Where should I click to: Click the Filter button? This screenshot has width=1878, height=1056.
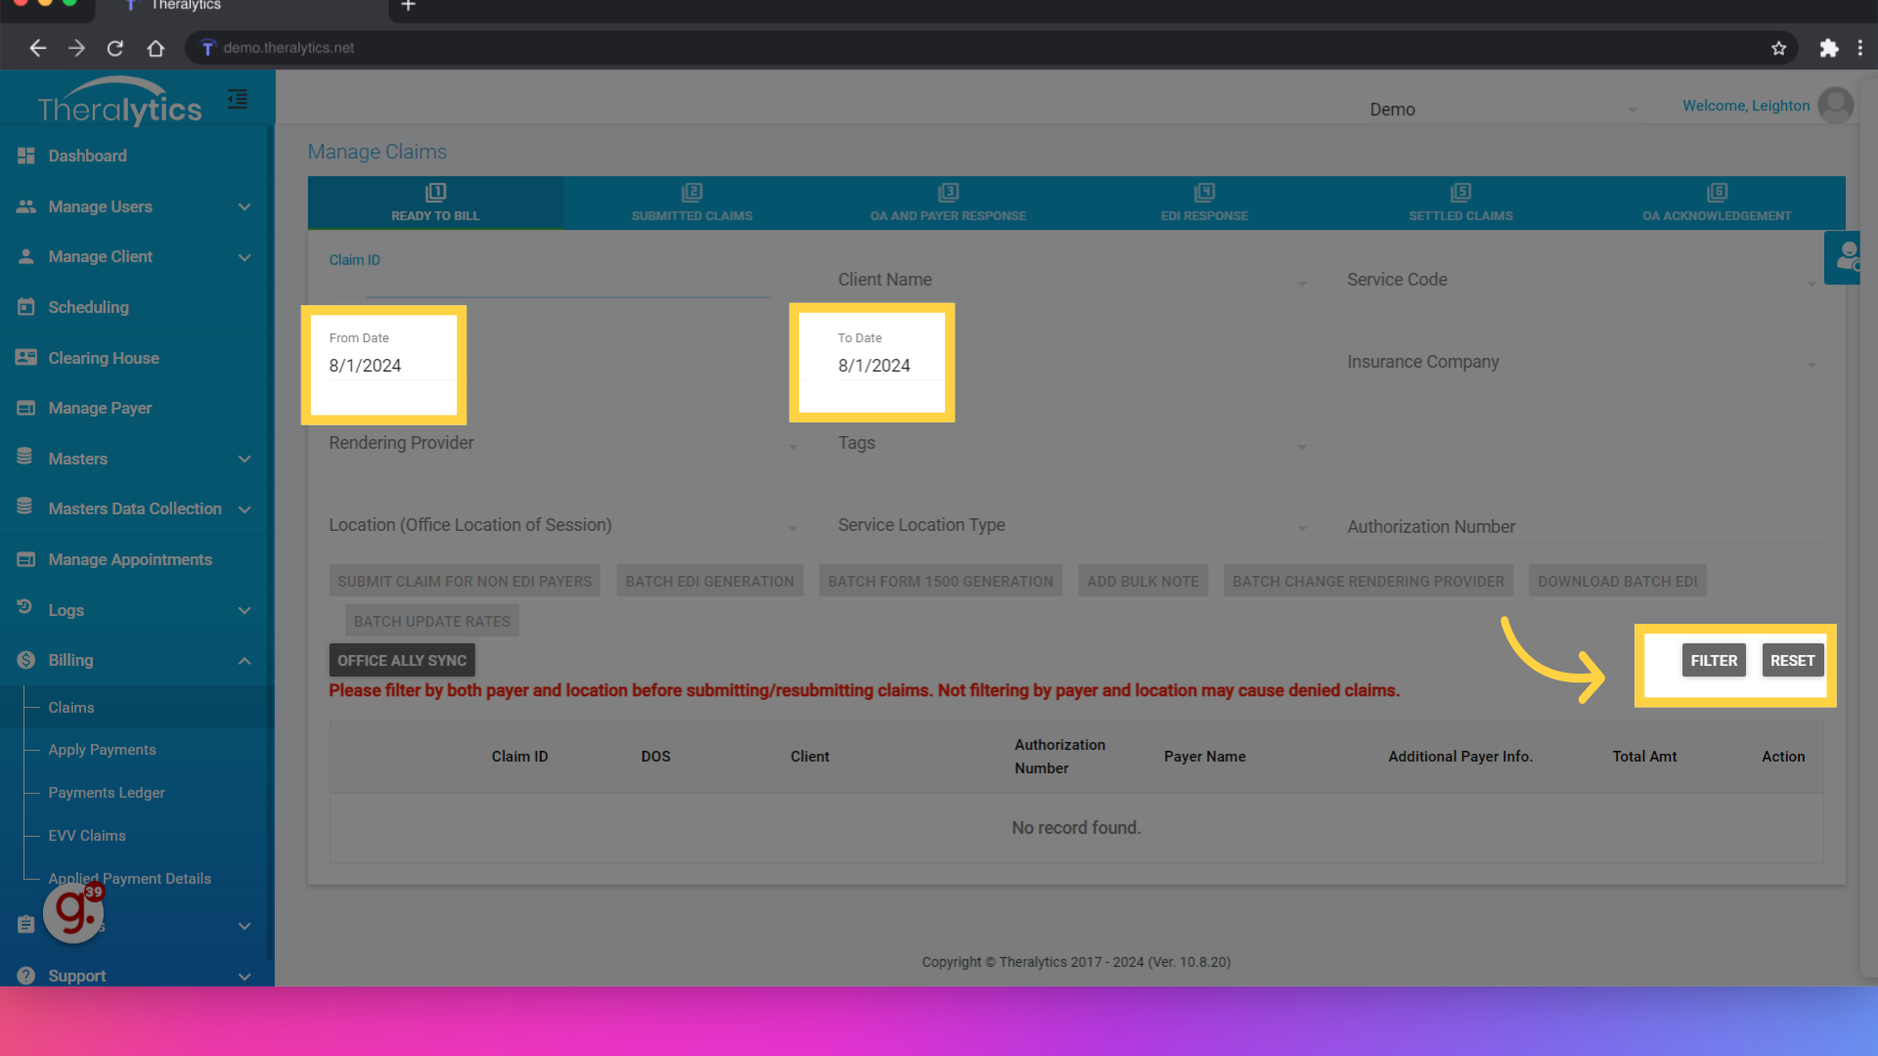pyautogui.click(x=1713, y=659)
